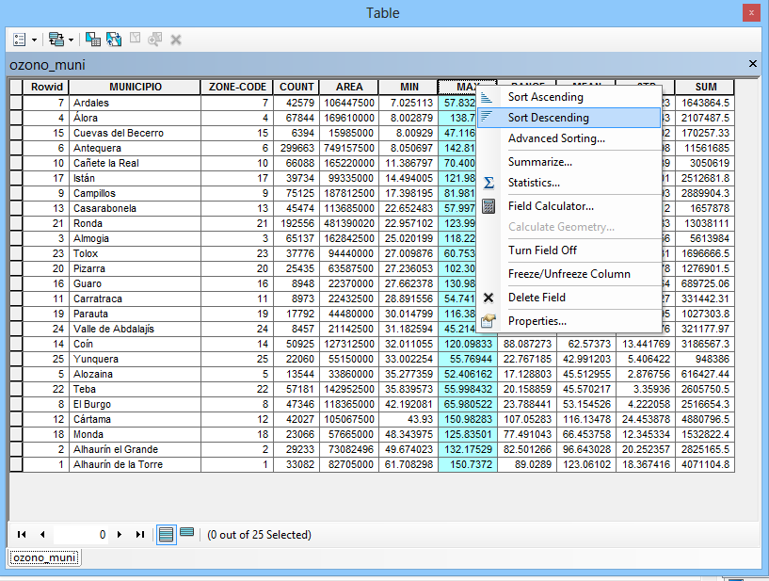Open Field Calculator from the context menu

550,206
